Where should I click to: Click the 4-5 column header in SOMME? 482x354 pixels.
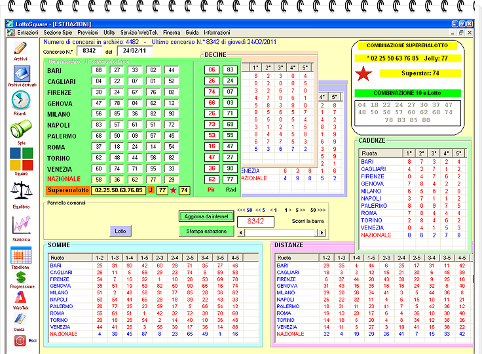[x=236, y=258]
